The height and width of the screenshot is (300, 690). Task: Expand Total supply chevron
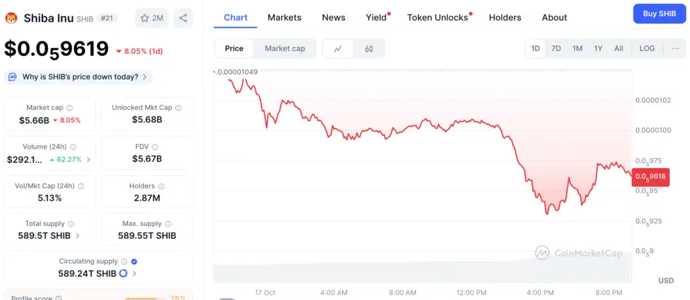pyautogui.click(x=77, y=236)
